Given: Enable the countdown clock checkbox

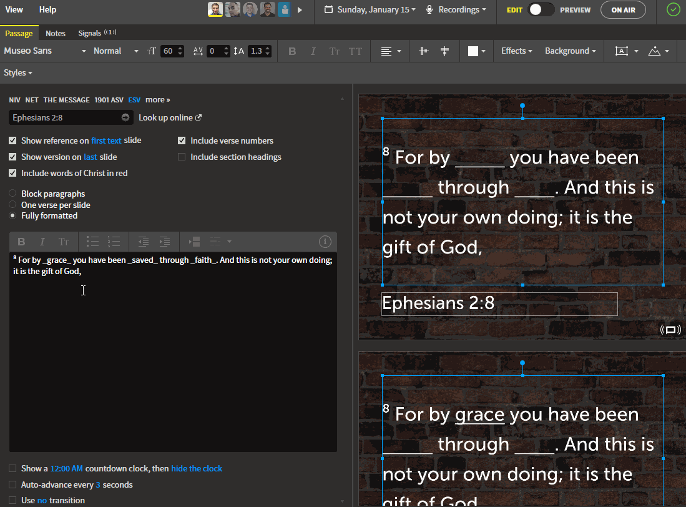Looking at the screenshot, I should click(x=12, y=468).
